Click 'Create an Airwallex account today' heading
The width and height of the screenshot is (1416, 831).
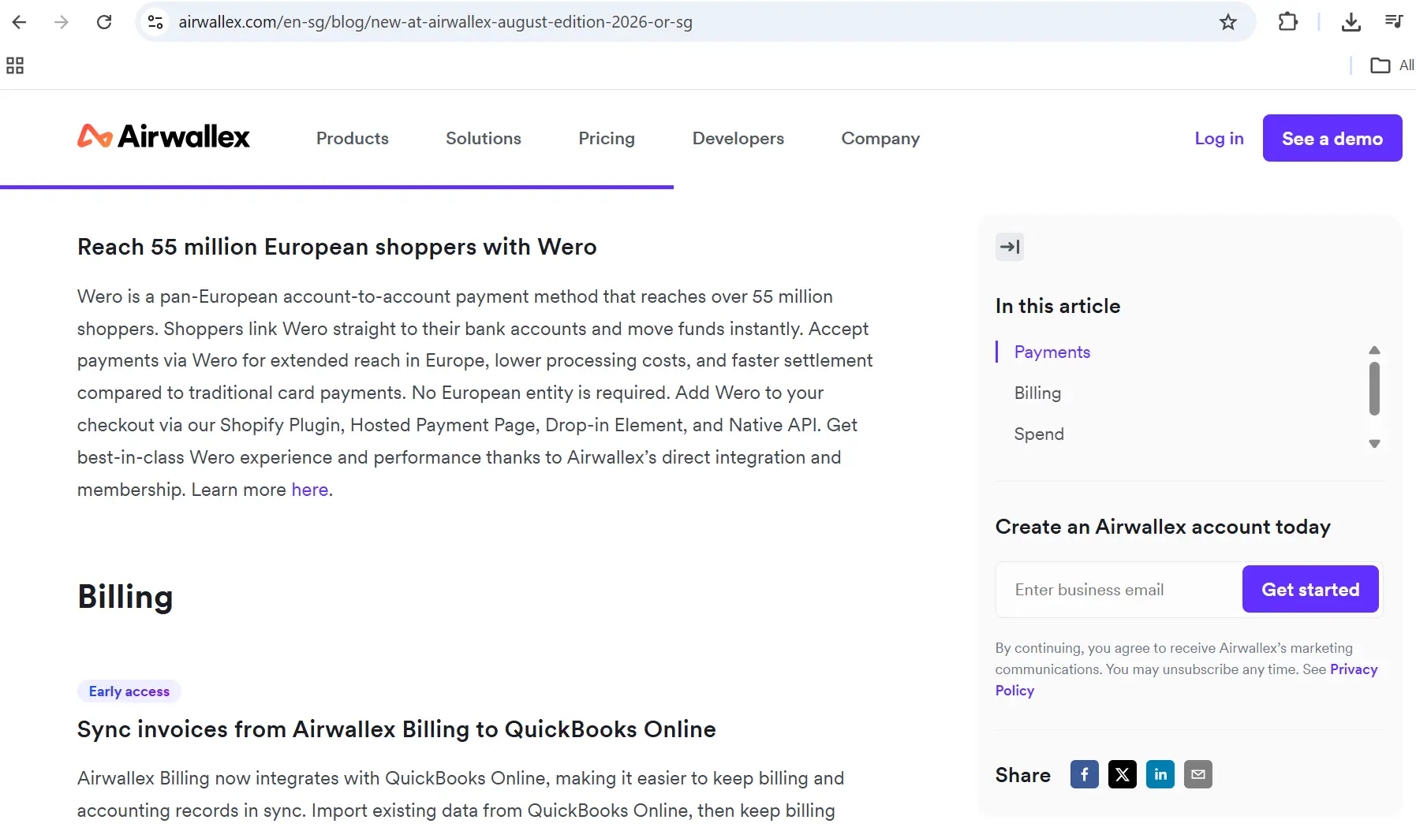pyautogui.click(x=1163, y=527)
